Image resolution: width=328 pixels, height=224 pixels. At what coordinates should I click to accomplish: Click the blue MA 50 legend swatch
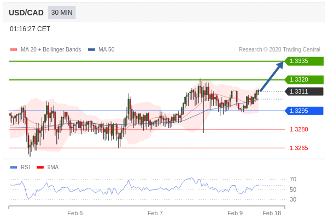coord(91,50)
